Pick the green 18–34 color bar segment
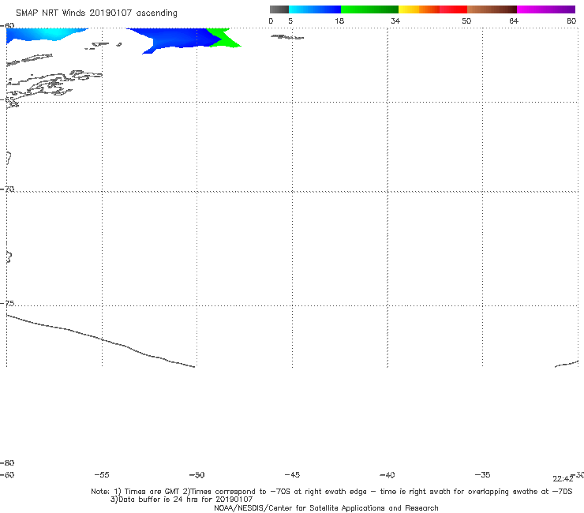 point(369,9)
